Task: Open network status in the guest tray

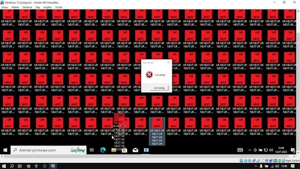Action: [266, 150]
